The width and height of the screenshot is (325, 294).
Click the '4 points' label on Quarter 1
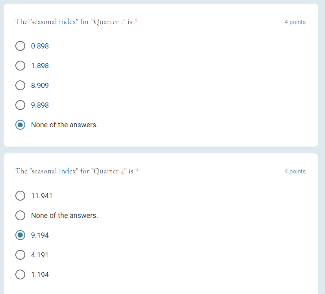tap(295, 22)
